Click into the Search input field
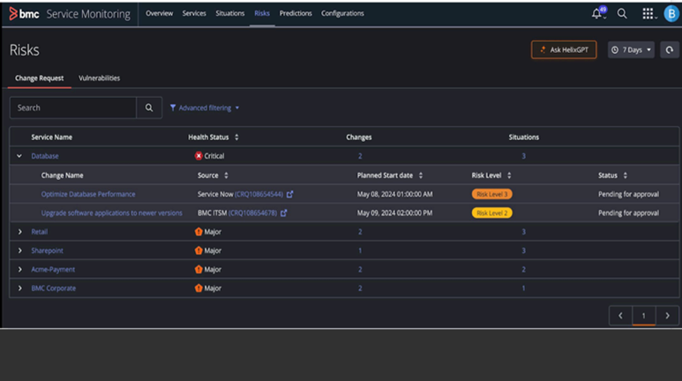The image size is (682, 381). coord(72,108)
